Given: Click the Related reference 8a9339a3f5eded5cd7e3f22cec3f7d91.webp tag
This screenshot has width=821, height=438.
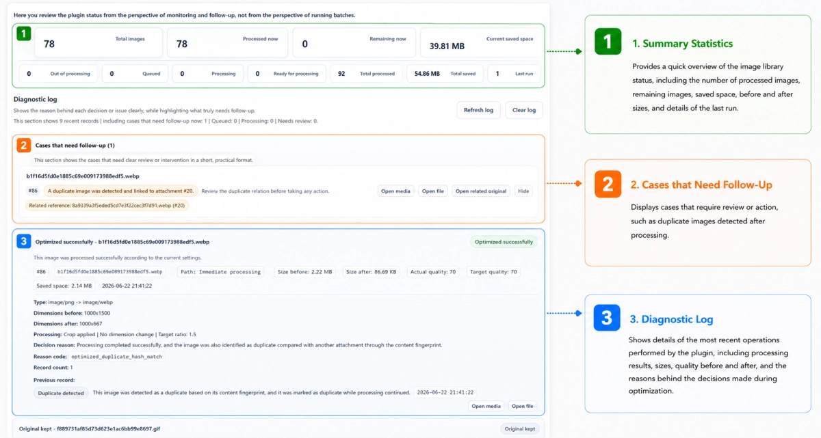Looking at the screenshot, I should [x=107, y=205].
